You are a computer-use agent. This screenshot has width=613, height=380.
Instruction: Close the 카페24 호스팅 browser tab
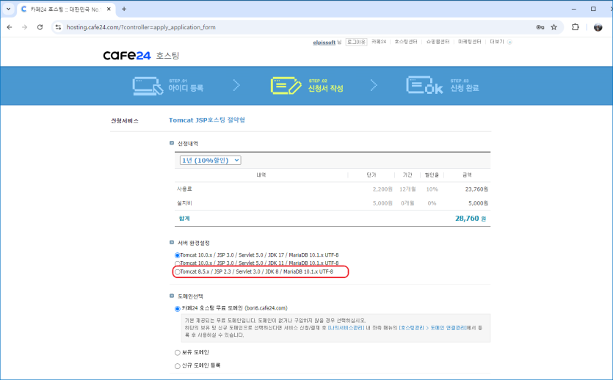[109, 9]
